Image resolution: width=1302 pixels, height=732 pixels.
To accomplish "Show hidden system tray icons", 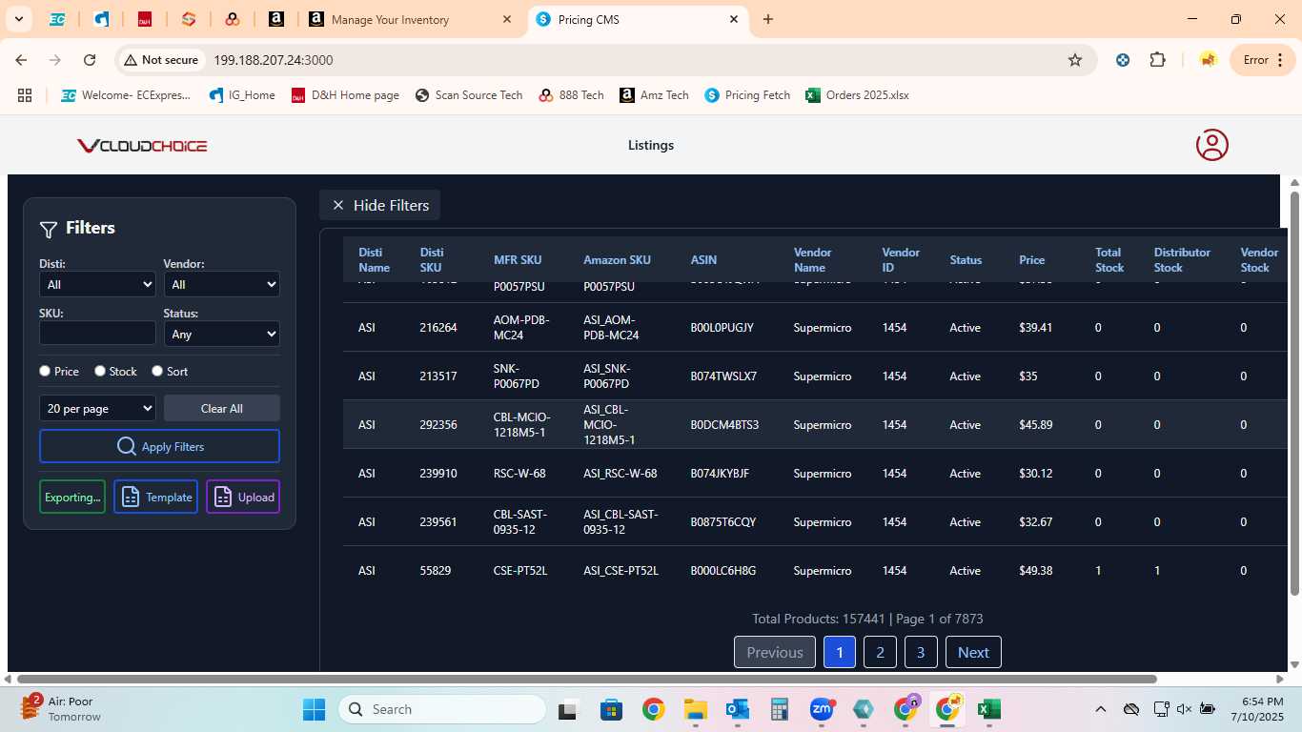I will point(1101,709).
